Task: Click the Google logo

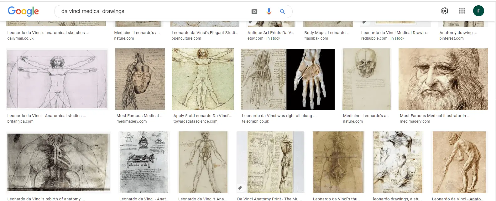Action: pyautogui.click(x=23, y=12)
